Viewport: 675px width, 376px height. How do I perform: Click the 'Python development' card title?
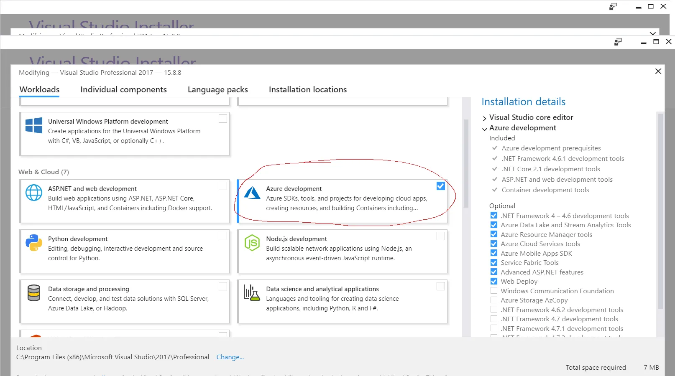(78, 239)
